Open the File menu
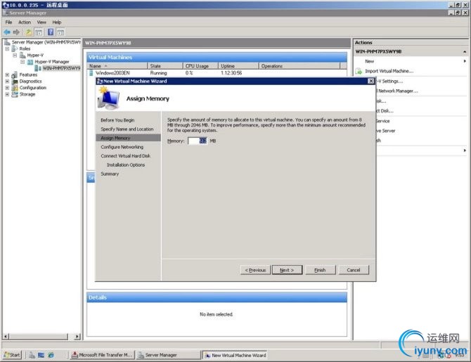The height and width of the screenshot is (362, 471). click(8, 22)
